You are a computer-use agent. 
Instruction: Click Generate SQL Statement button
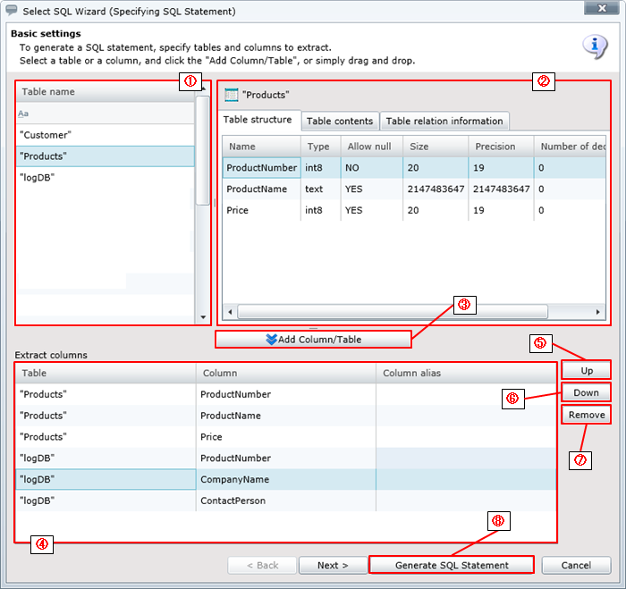[452, 565]
